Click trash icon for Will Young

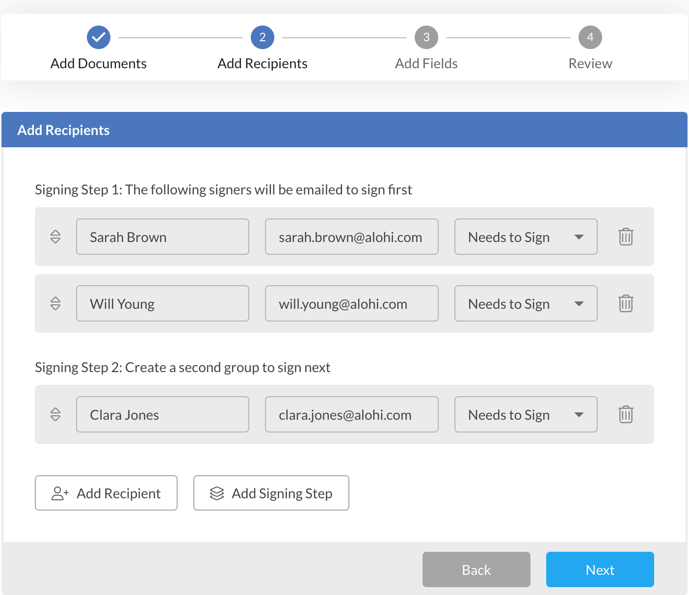point(626,303)
